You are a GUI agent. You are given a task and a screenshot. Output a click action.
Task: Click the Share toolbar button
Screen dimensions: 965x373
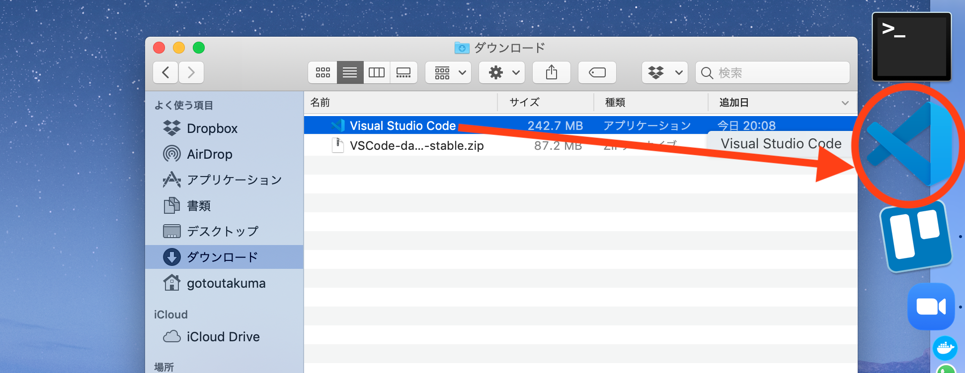552,72
